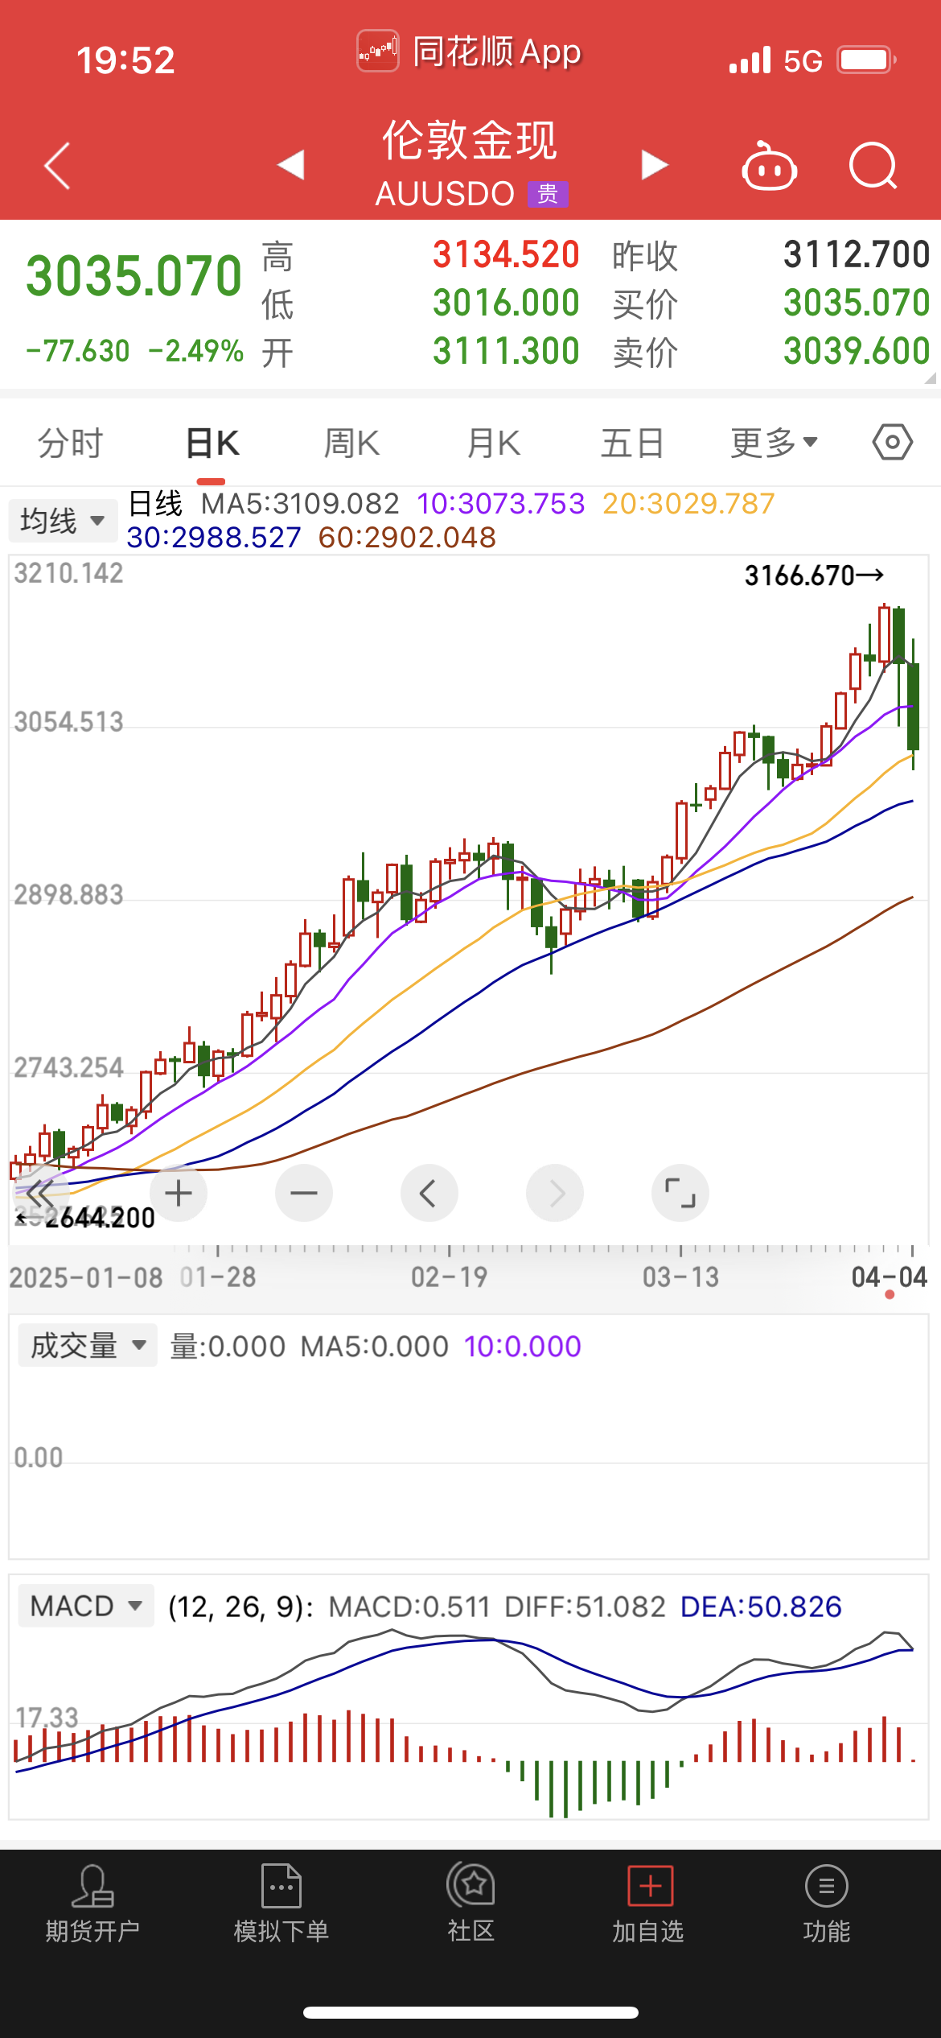Switch to next instrument triangle
941x2038 pixels.
click(655, 165)
